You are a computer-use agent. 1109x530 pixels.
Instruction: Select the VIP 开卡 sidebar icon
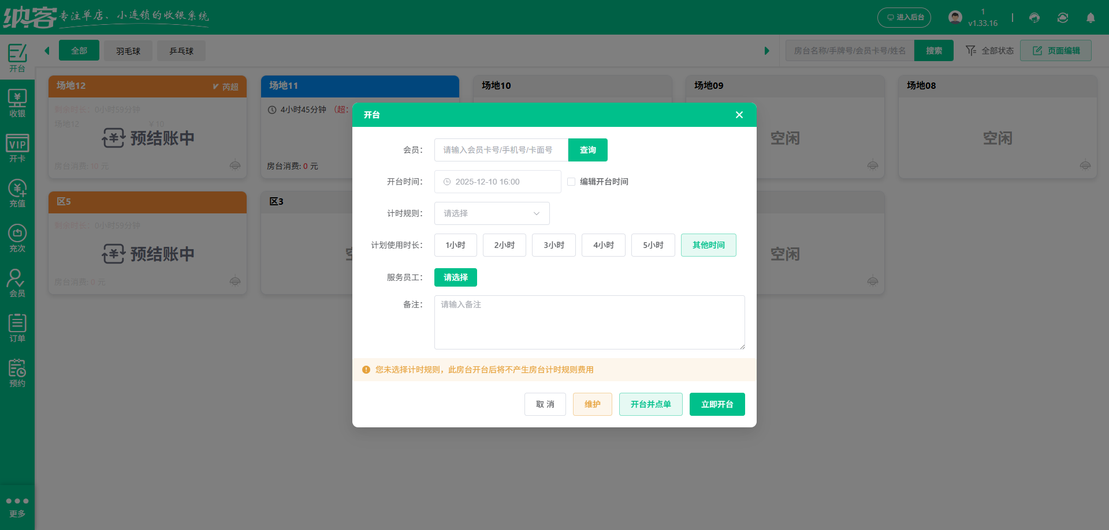(x=17, y=148)
